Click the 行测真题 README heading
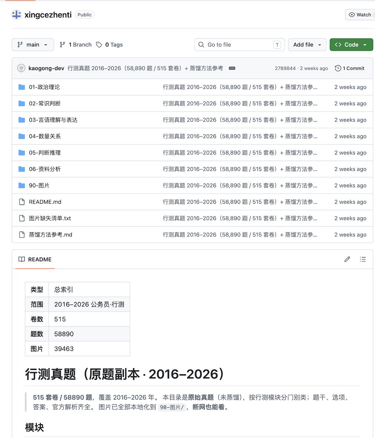375x438 pixels. pos(125,374)
